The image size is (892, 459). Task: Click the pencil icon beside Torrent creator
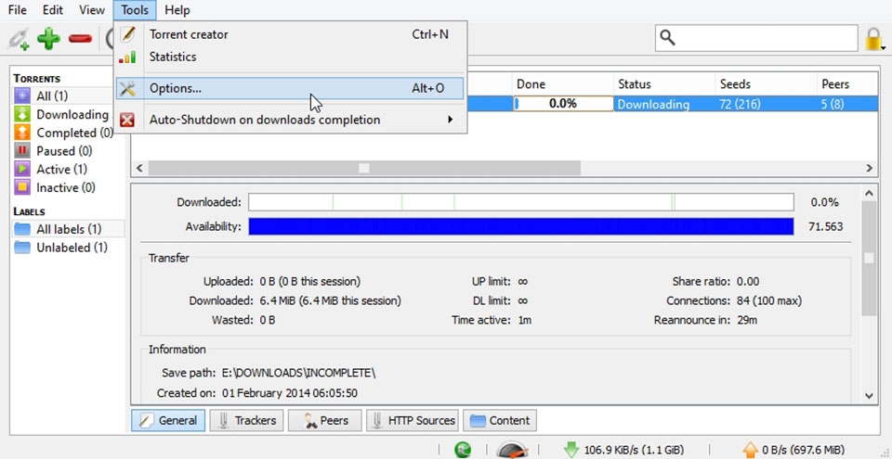[128, 34]
